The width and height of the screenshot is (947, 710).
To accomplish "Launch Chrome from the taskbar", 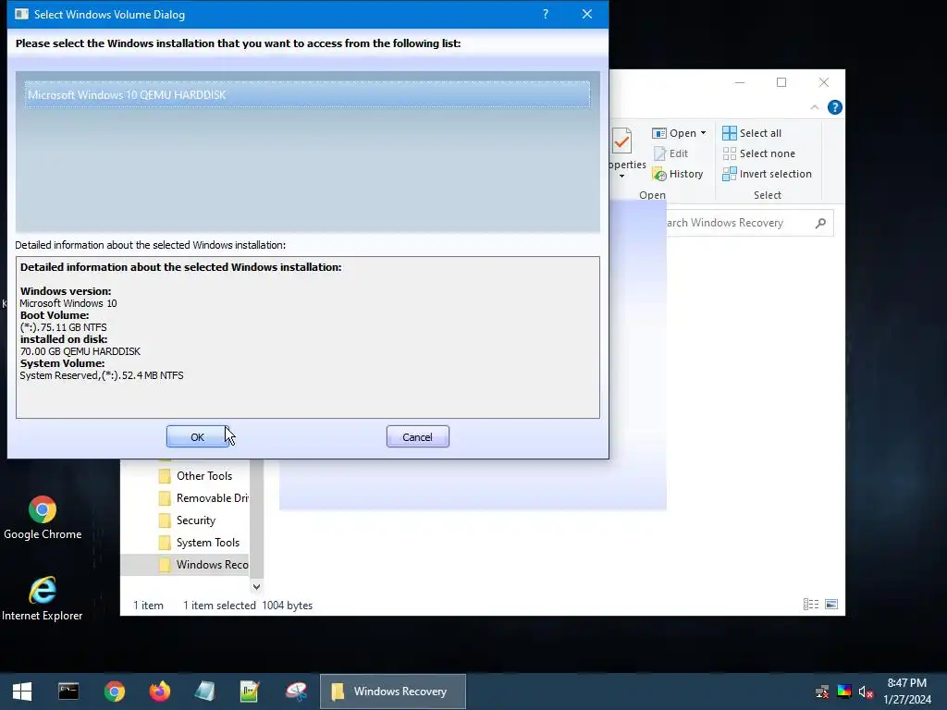I will 114,692.
